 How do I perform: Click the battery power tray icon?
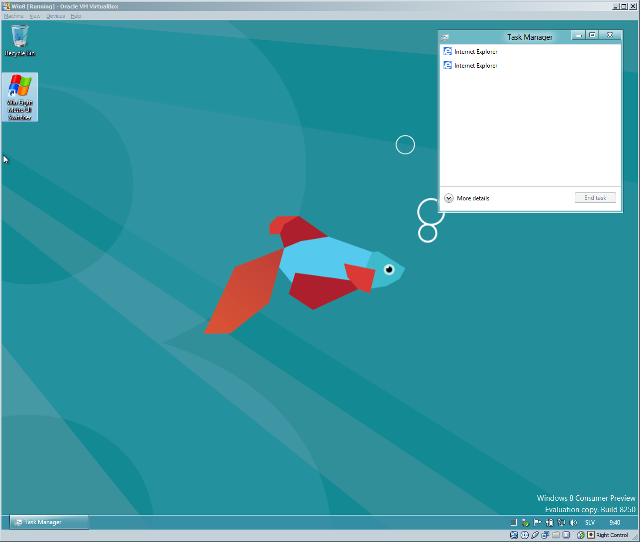coord(549,523)
